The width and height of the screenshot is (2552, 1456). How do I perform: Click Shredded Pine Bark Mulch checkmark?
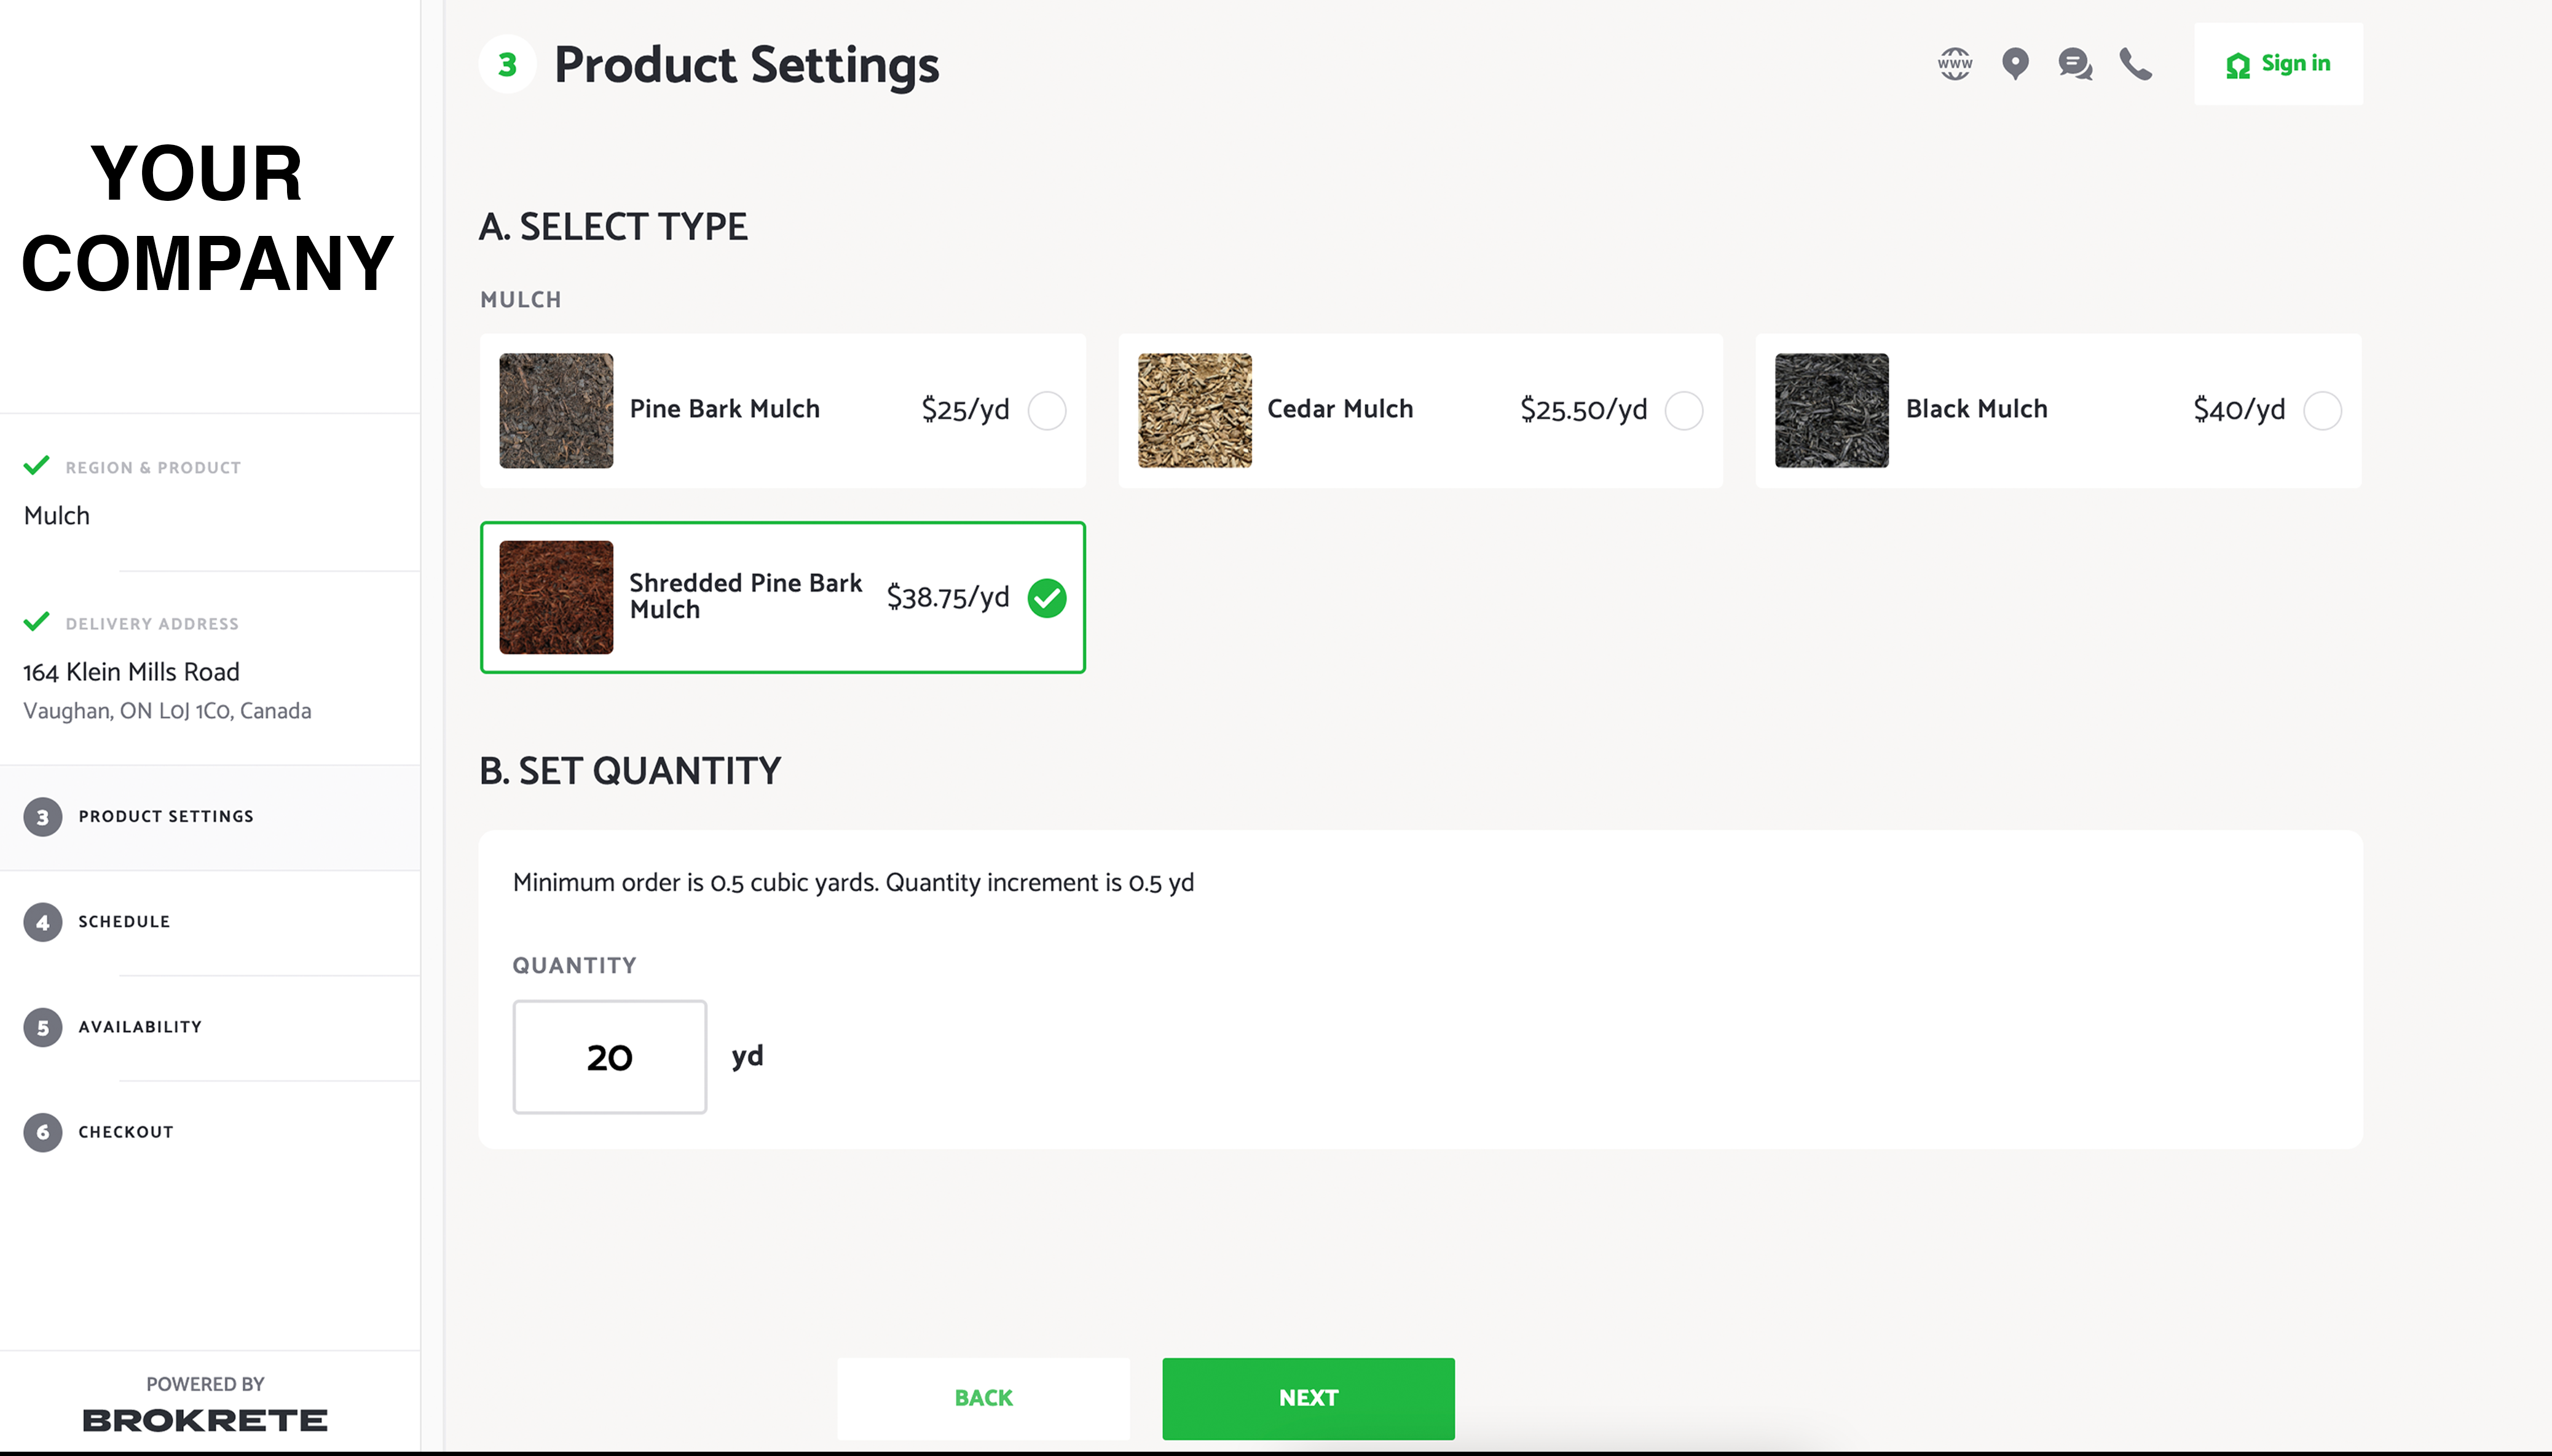tap(1046, 598)
